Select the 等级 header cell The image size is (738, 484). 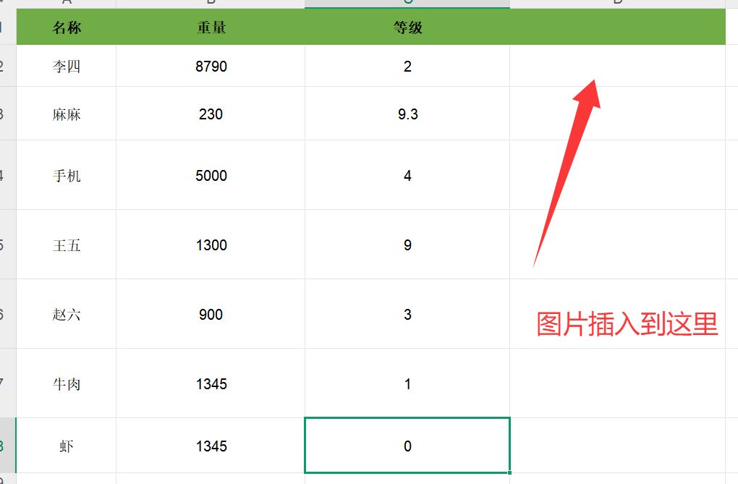pos(407,27)
